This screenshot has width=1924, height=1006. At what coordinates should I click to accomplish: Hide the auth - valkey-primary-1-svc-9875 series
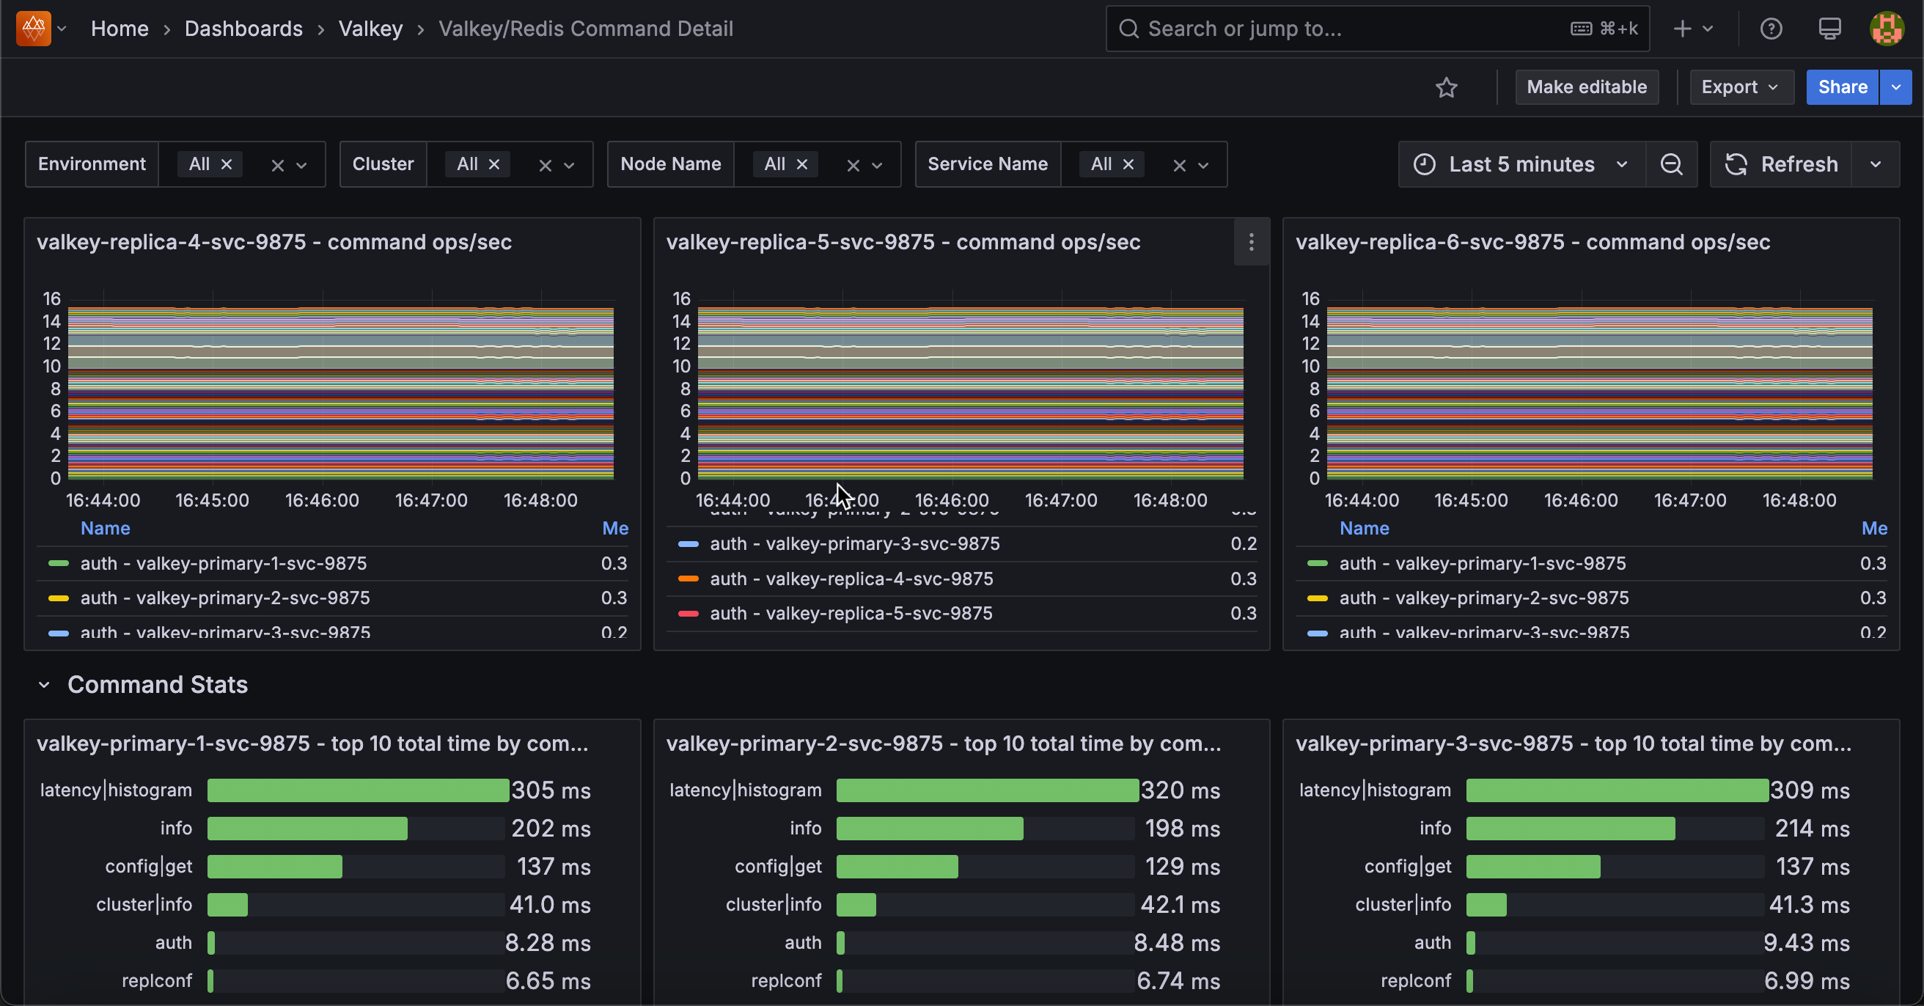(x=225, y=563)
